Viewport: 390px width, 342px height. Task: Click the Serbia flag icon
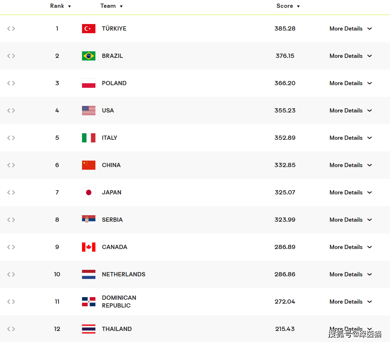pyautogui.click(x=89, y=220)
